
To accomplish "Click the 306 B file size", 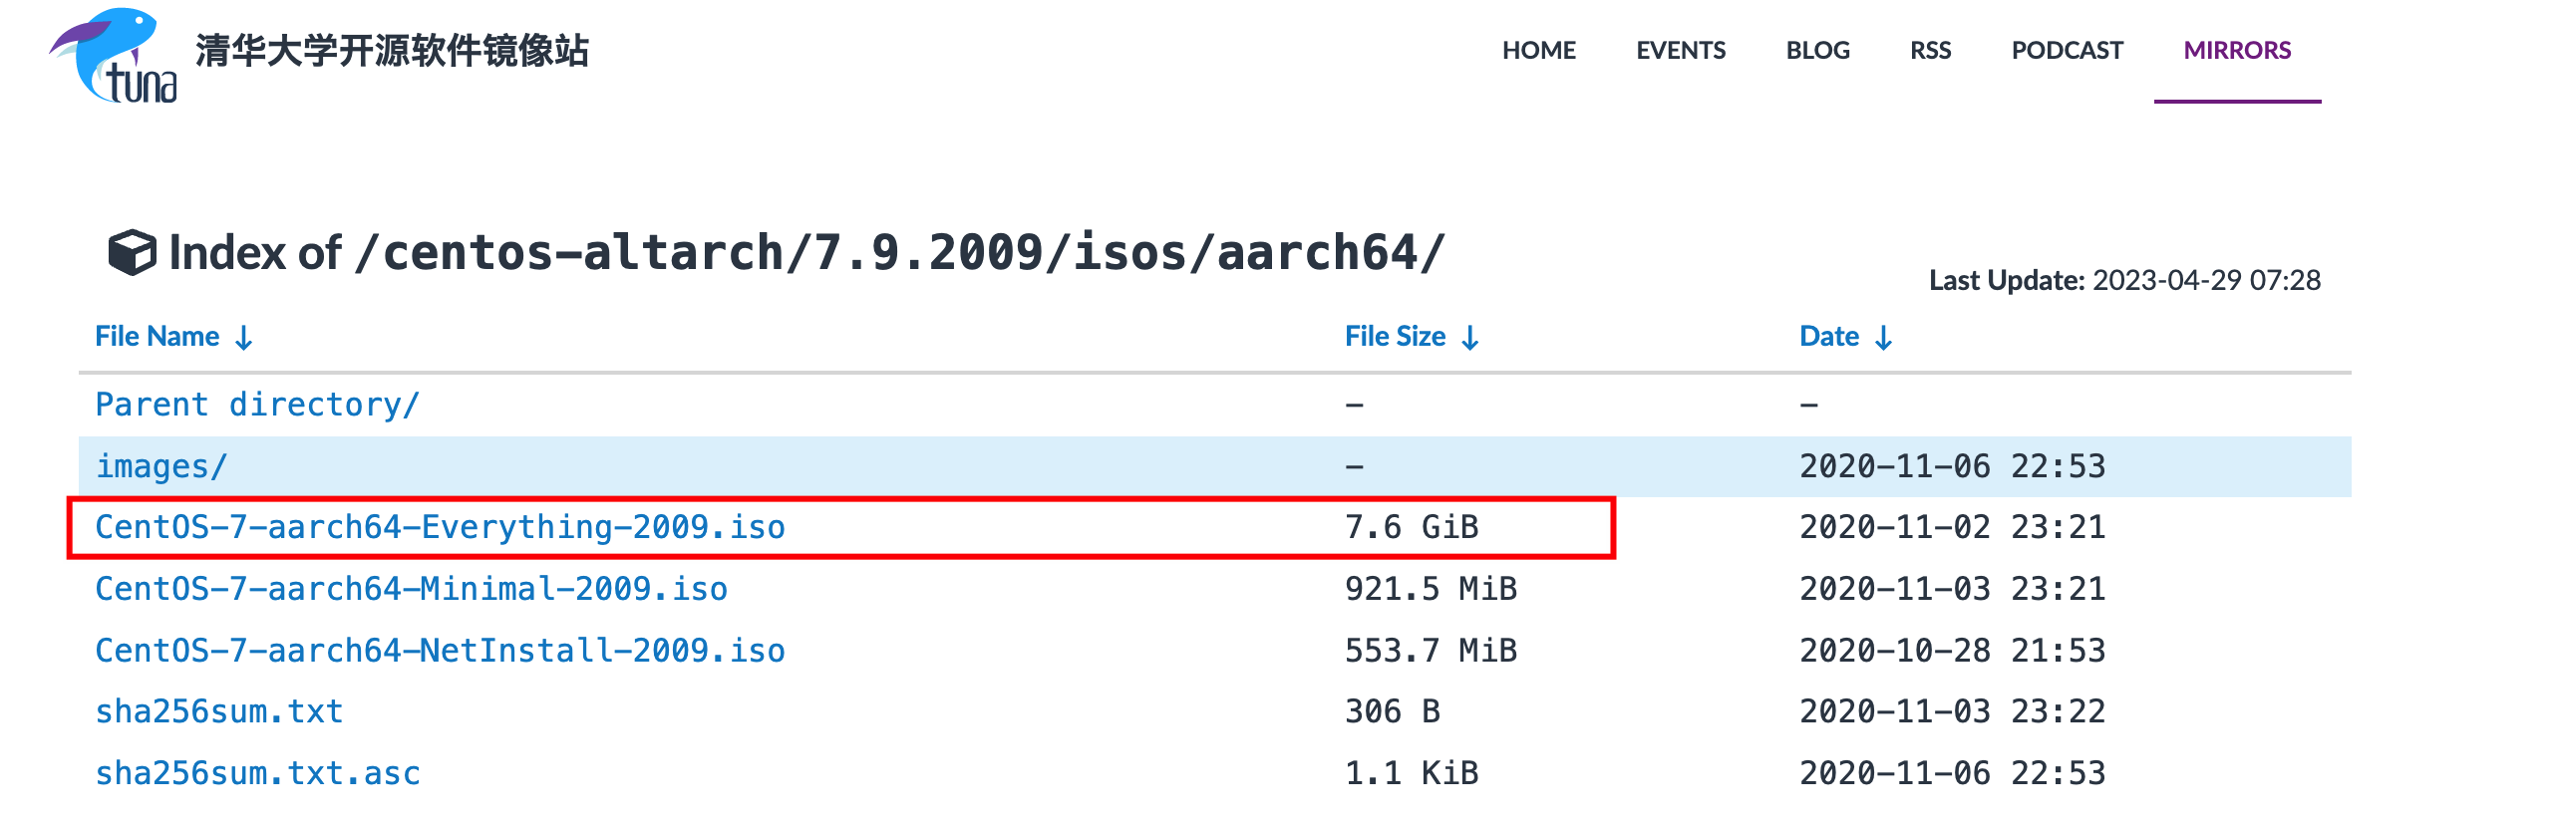I will pos(1393,711).
